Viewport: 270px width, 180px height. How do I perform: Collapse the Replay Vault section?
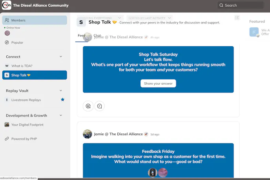coord(61,91)
